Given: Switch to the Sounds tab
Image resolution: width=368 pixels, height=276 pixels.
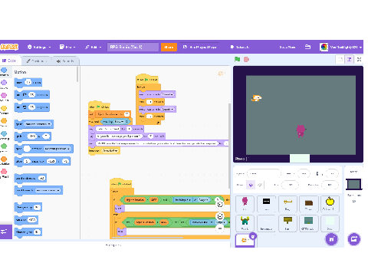Looking at the screenshot, I should tap(65, 61).
